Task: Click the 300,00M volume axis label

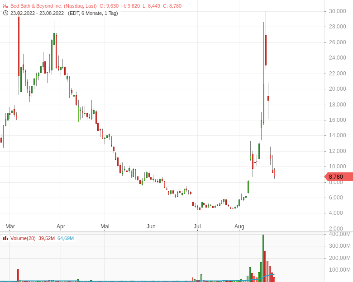Action: (340, 246)
